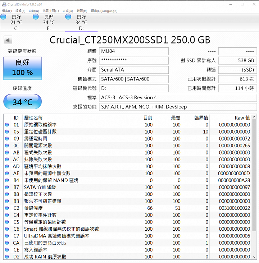Click the SATA/600 transfer mode field
This screenshot has width=259, height=263.
point(134,79)
